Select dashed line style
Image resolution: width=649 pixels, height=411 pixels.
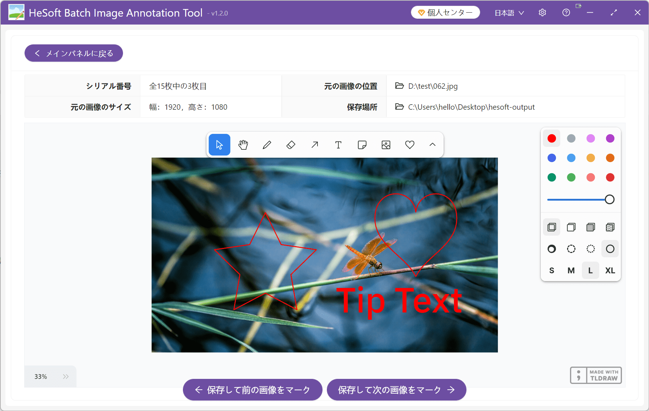tap(571, 249)
